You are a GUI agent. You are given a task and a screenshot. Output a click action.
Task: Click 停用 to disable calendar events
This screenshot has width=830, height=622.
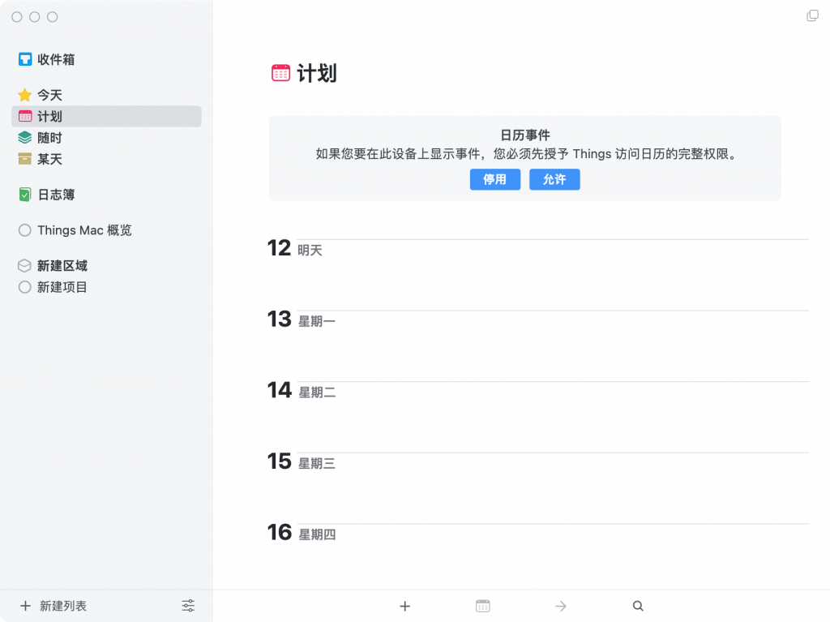(x=494, y=179)
